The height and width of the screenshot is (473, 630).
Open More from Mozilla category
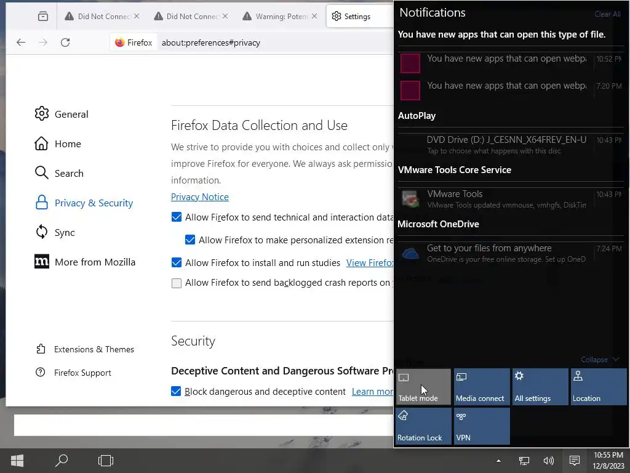(85, 262)
